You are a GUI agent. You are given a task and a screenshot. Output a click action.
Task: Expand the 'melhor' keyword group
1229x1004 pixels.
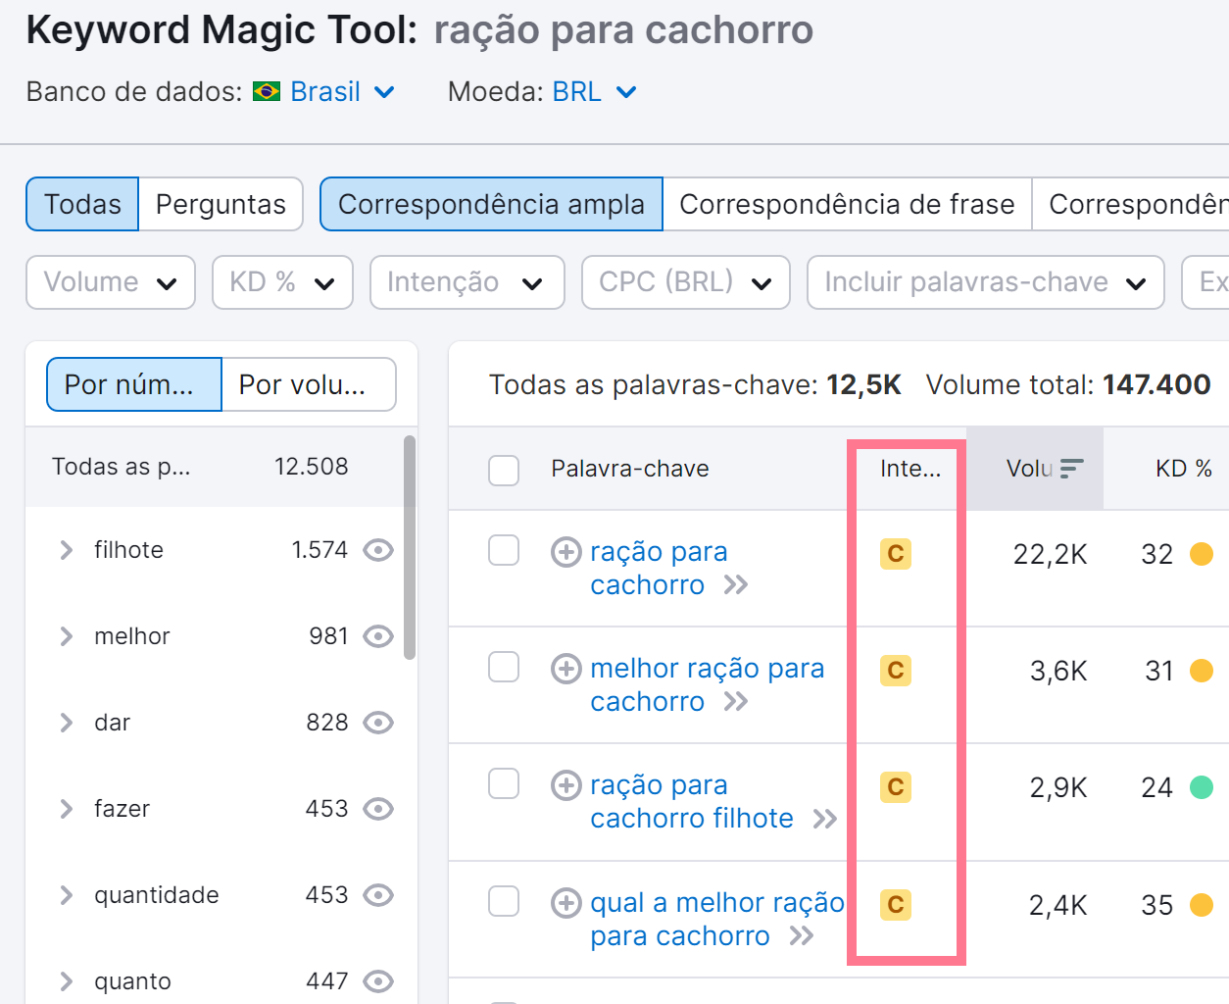point(67,636)
